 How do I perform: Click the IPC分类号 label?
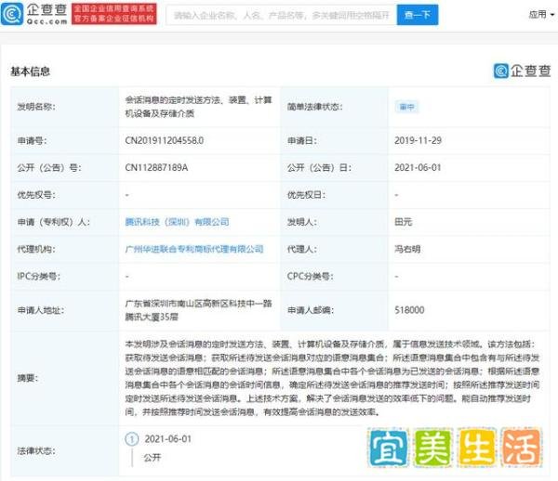(39, 276)
